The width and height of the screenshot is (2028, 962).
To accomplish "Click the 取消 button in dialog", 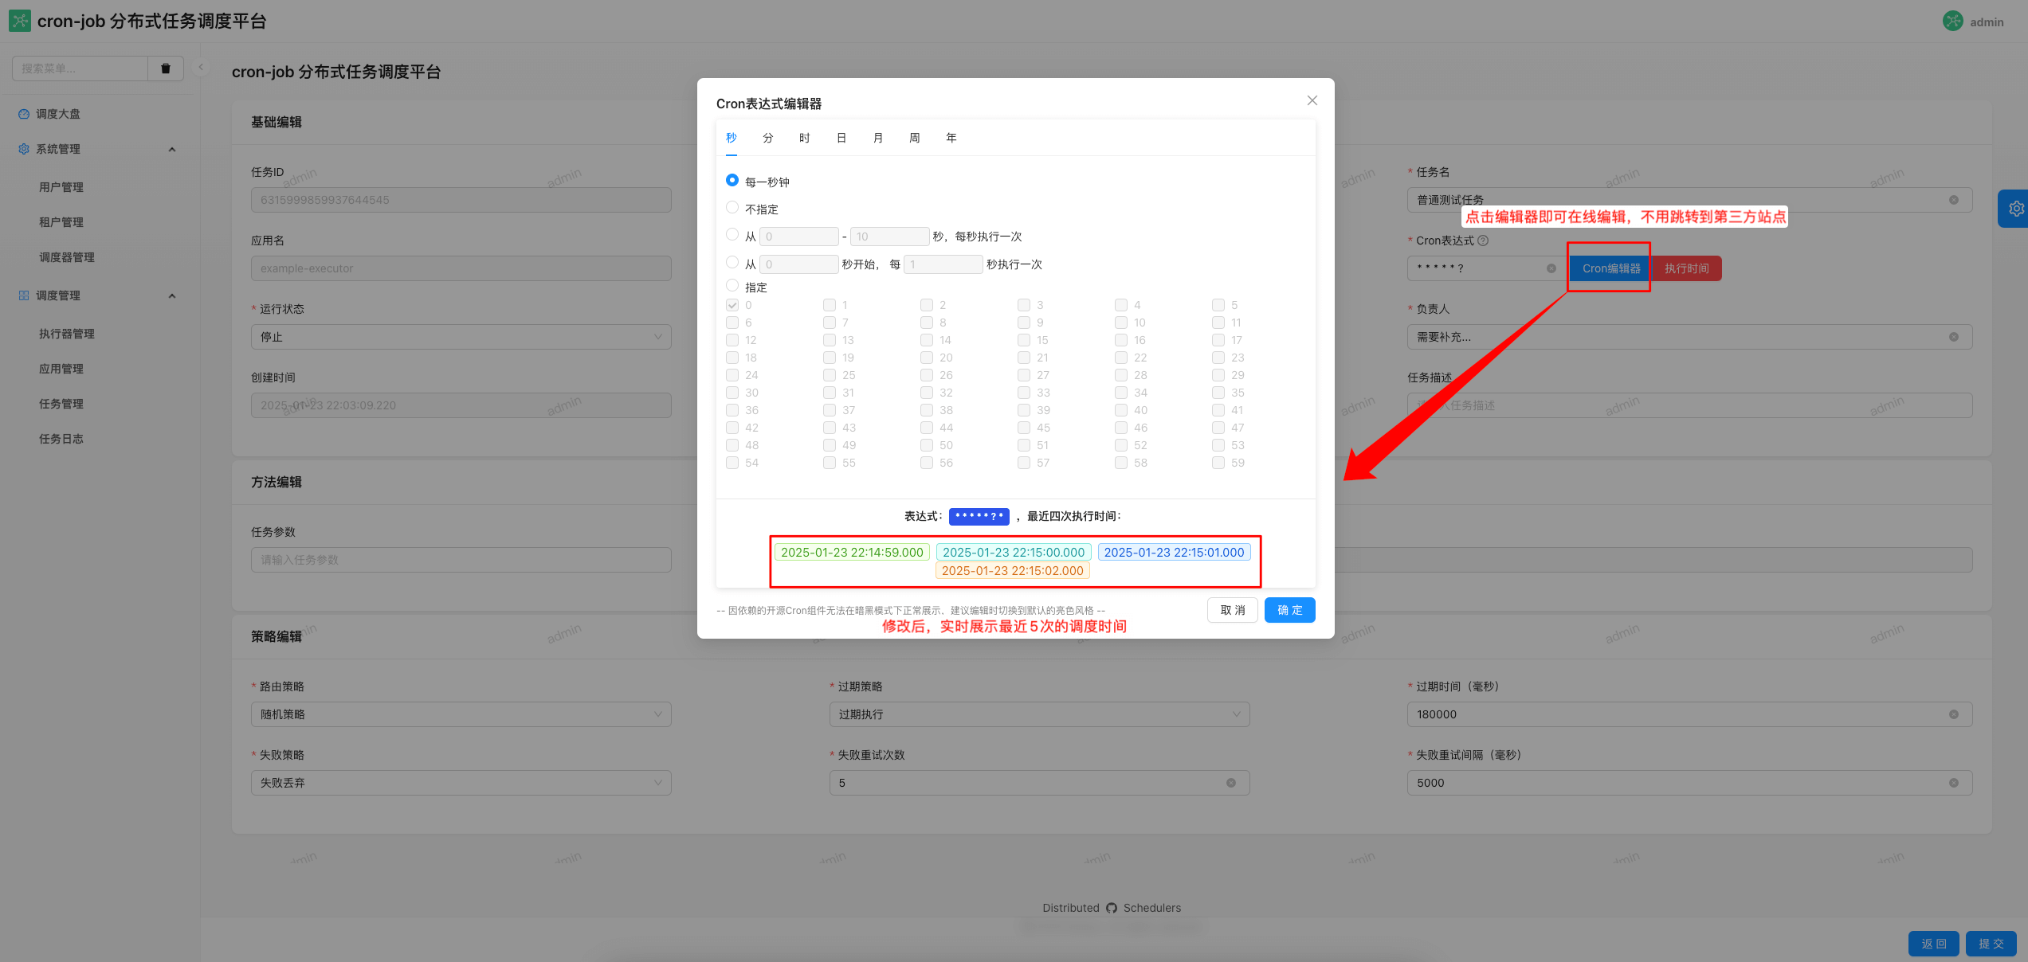I will coord(1233,610).
